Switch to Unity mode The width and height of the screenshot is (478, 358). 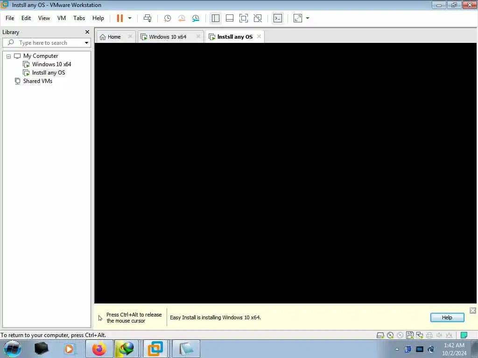tap(258, 18)
